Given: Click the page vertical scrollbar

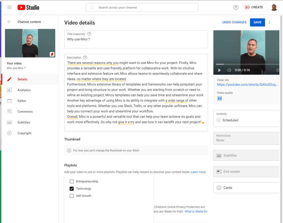Looking at the screenshot, I should (281, 119).
